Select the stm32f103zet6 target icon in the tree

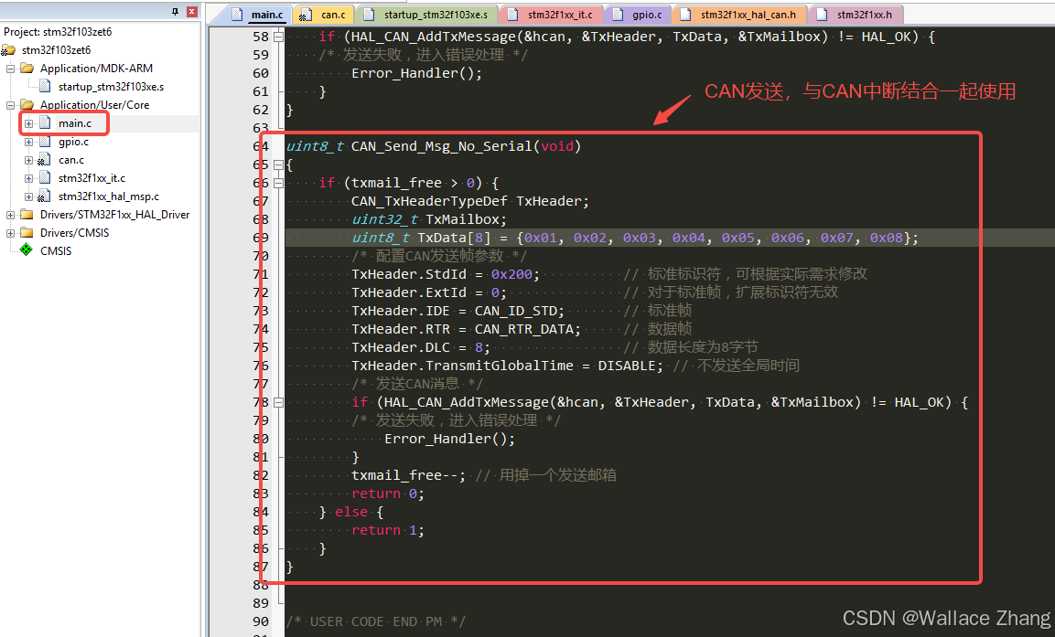[9, 50]
